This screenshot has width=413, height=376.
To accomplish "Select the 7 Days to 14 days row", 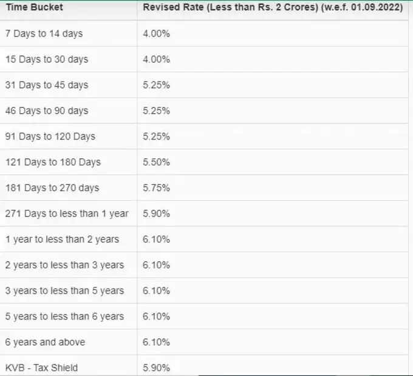I will click(204, 33).
